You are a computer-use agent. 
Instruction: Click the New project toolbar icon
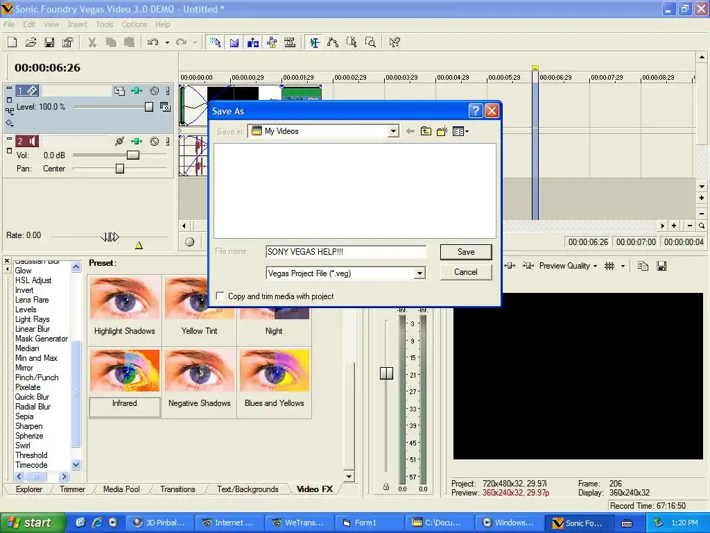coord(12,42)
